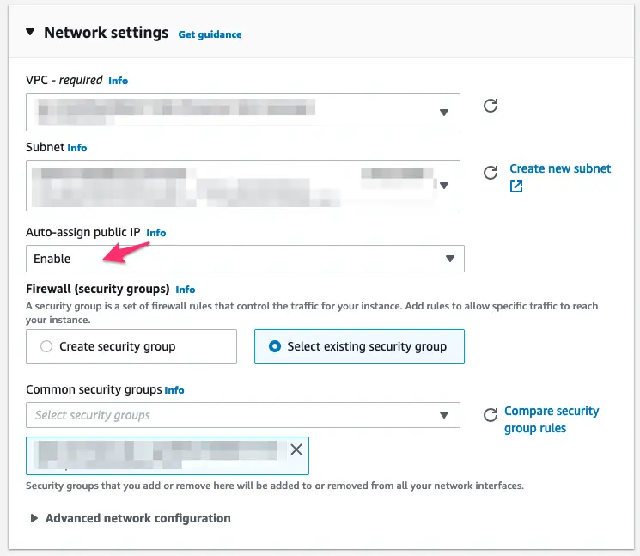Collapse the Network settings section
The image size is (640, 556).
[x=30, y=32]
